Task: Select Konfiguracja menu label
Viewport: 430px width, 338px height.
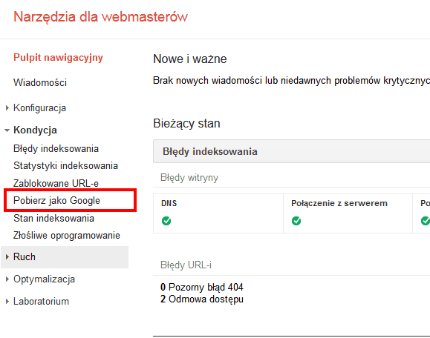Action: pos(40,107)
